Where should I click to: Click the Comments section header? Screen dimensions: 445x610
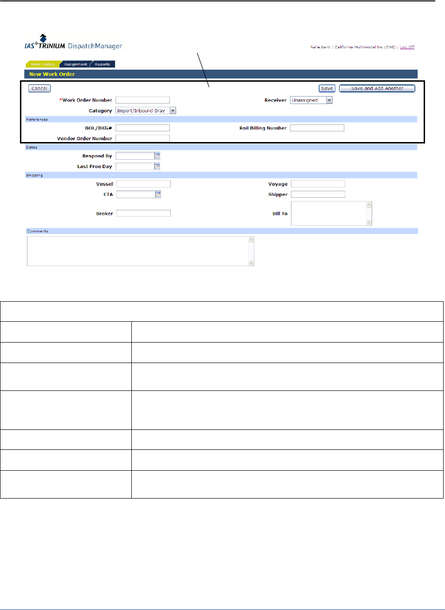[222, 231]
